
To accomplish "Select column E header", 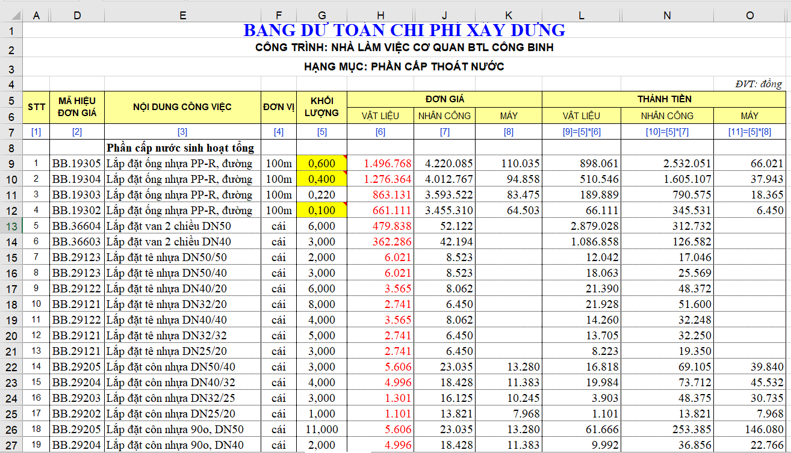I will [x=182, y=15].
